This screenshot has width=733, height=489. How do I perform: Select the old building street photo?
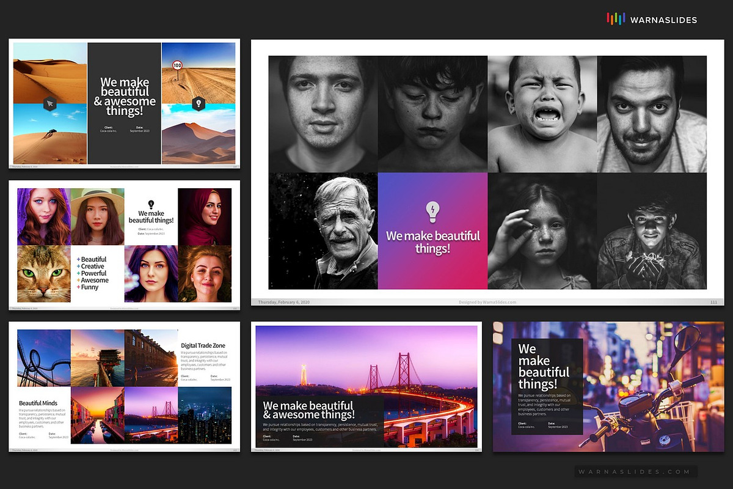coord(151,358)
